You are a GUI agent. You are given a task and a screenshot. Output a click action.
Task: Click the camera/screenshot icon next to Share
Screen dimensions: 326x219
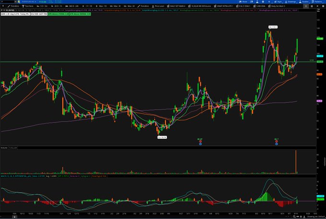click(251, 1)
